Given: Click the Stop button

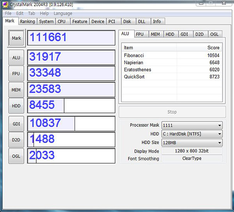Looking at the screenshot, I should [172, 112].
